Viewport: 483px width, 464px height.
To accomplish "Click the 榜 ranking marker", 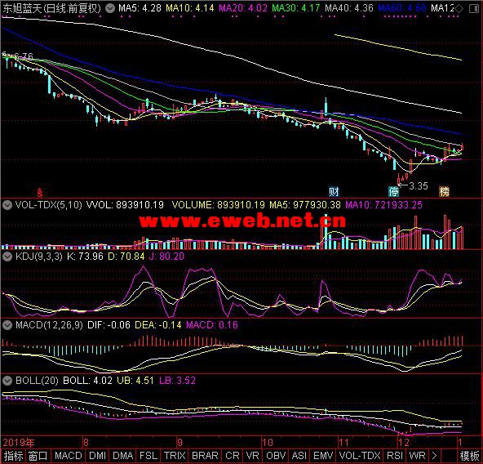I will click(x=444, y=192).
